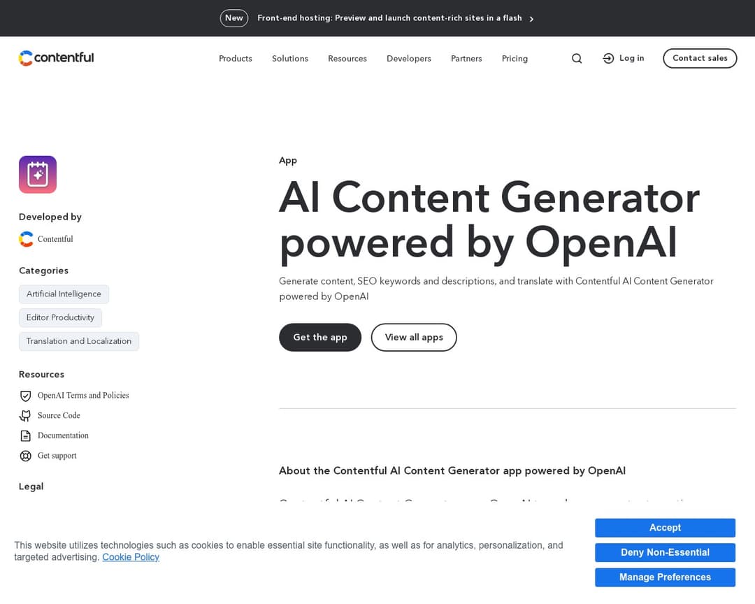
Task: Open the front-end hosting announcement banner
Action: (389, 18)
